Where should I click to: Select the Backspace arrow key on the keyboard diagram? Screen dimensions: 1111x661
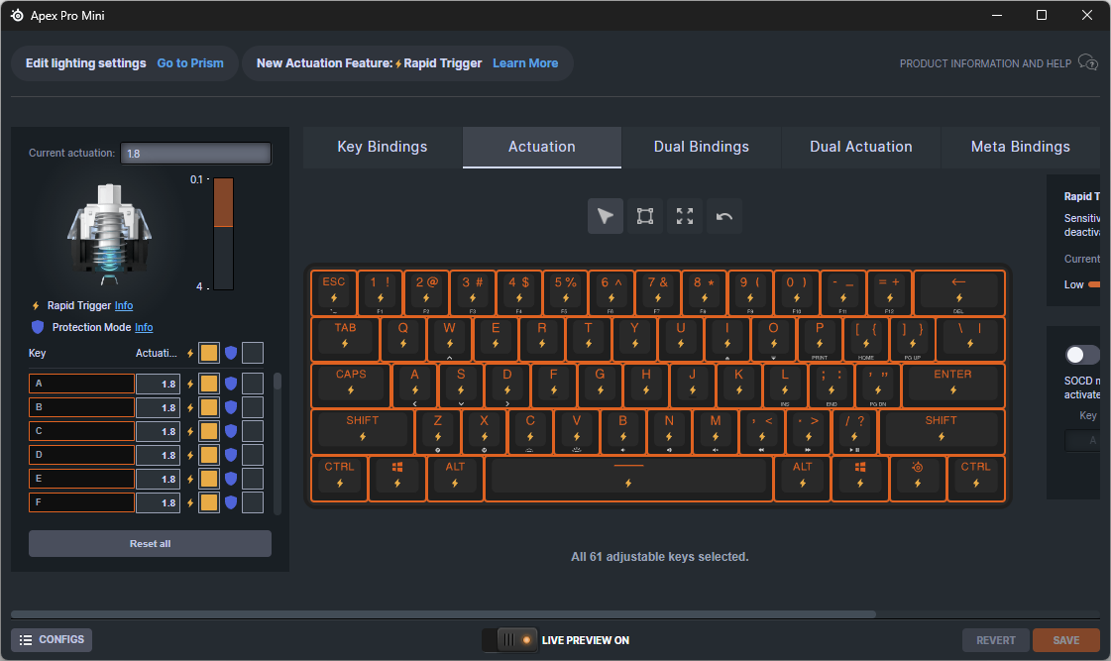[959, 292]
